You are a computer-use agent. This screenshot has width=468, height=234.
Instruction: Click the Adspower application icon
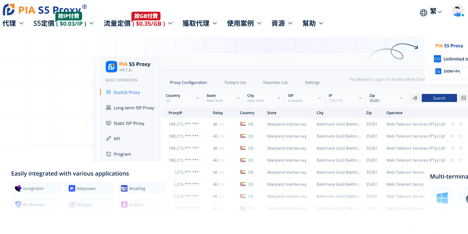click(72, 188)
